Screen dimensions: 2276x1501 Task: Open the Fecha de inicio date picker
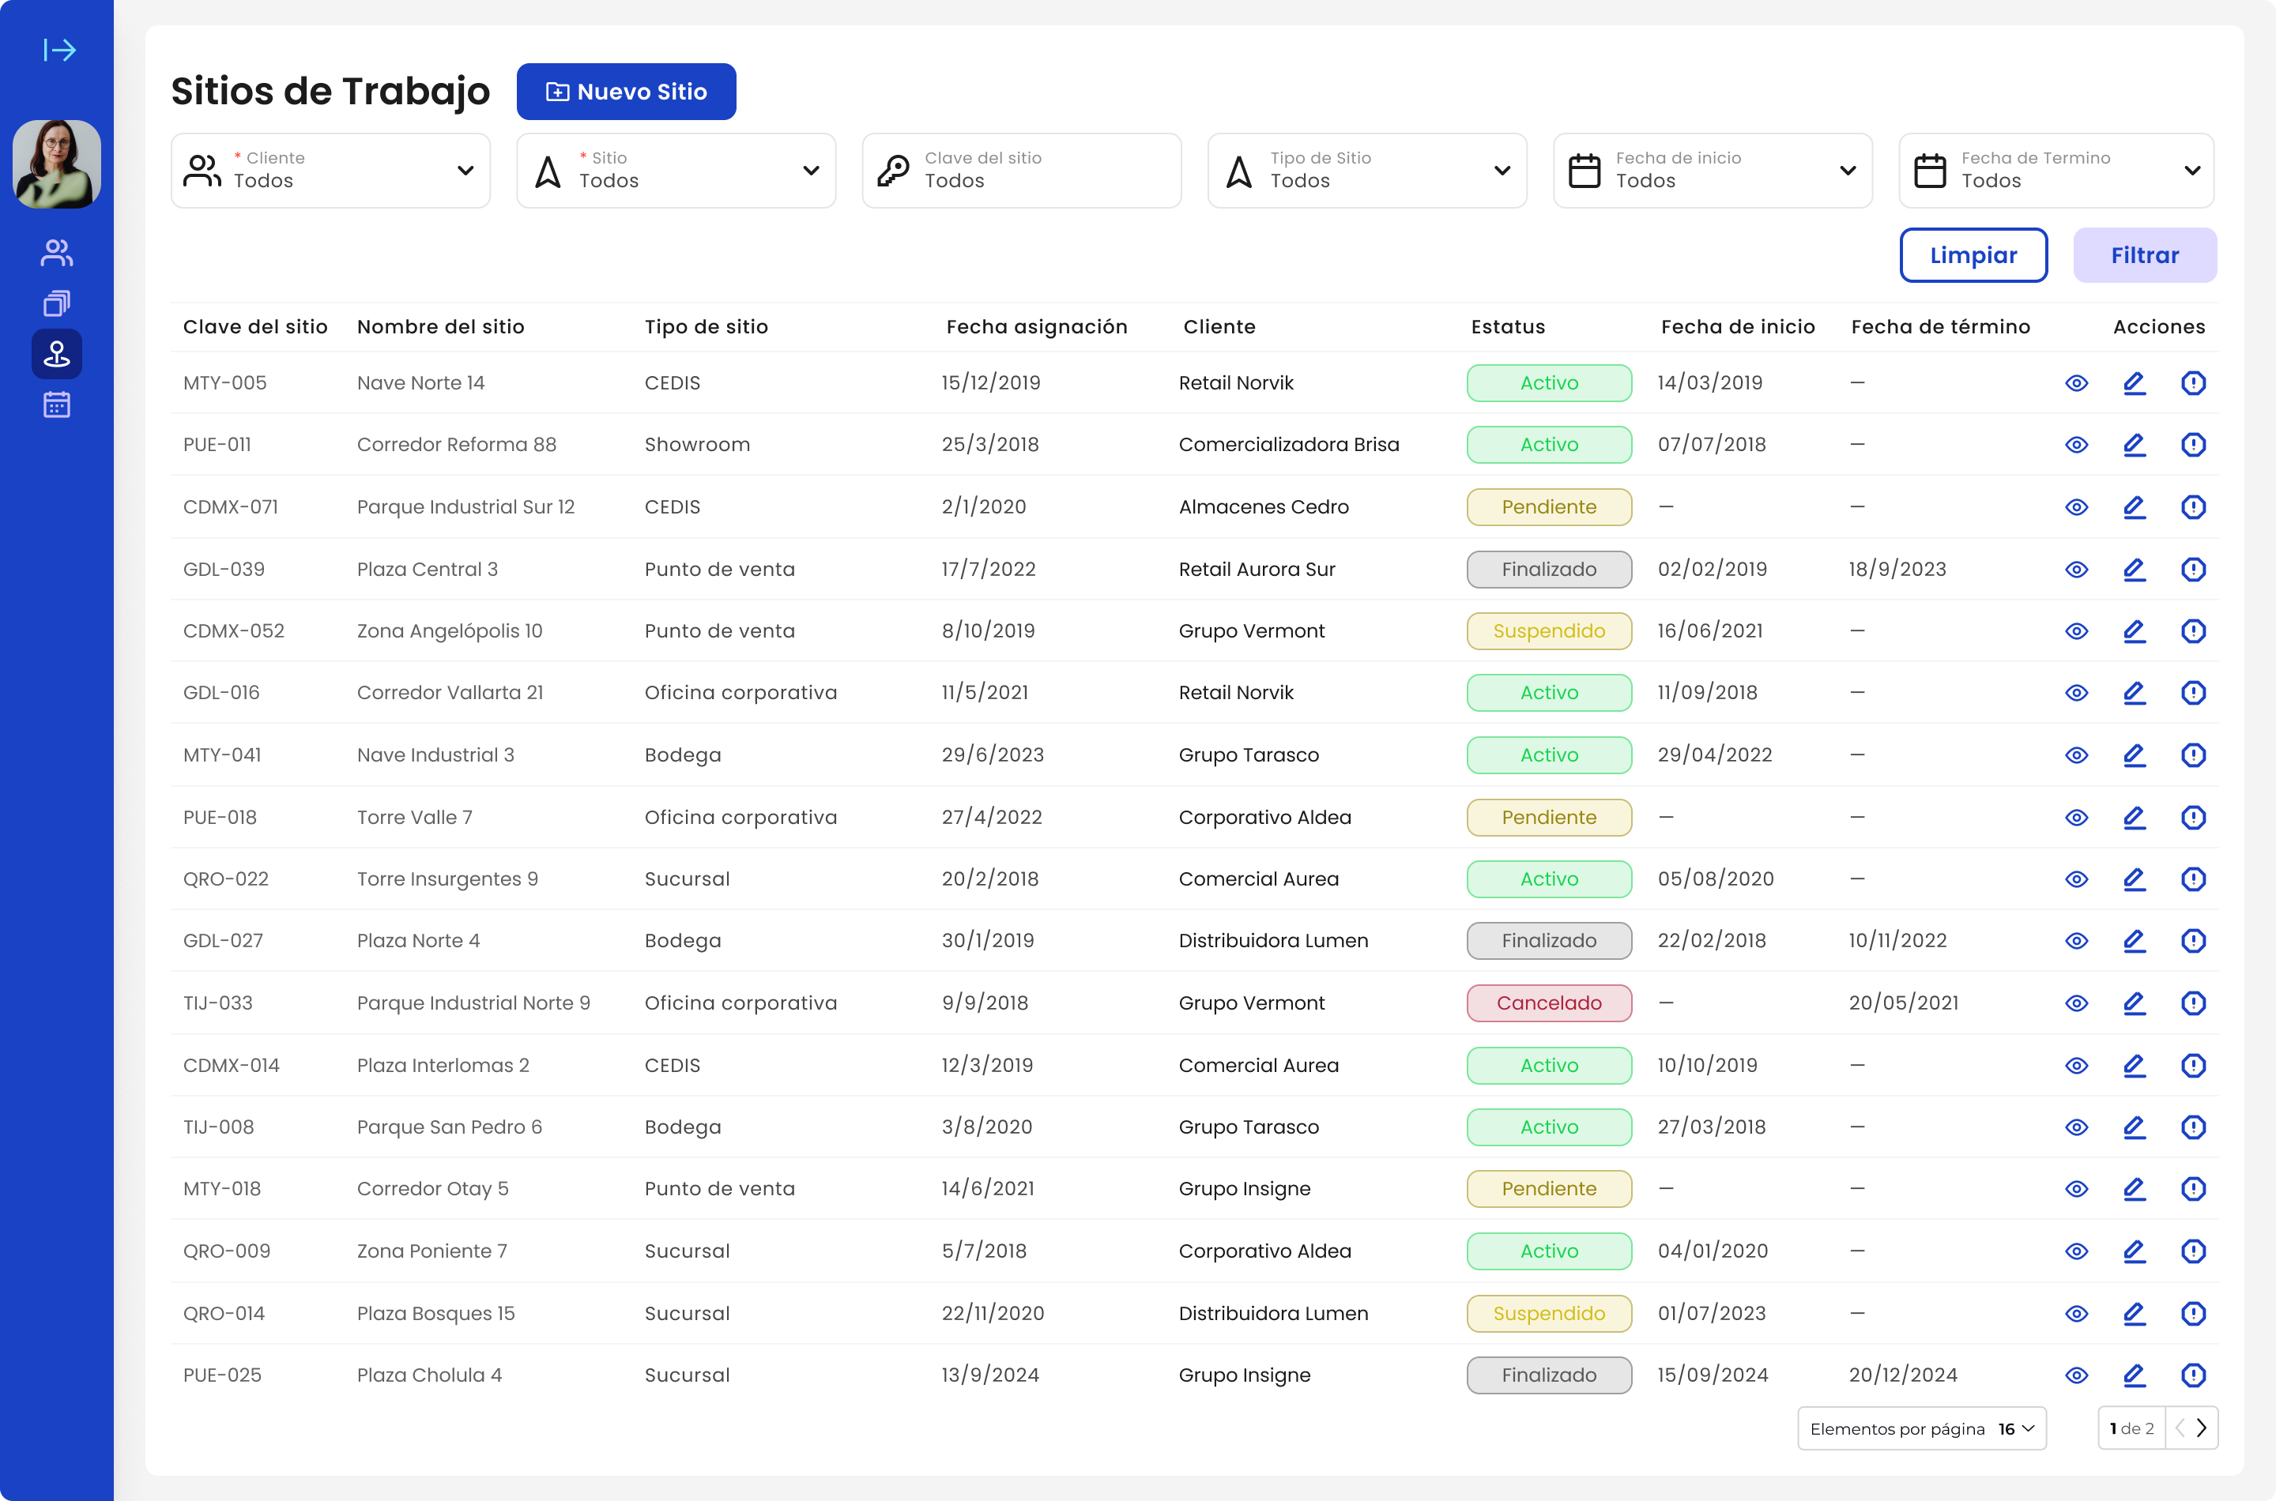pyautogui.click(x=1713, y=171)
